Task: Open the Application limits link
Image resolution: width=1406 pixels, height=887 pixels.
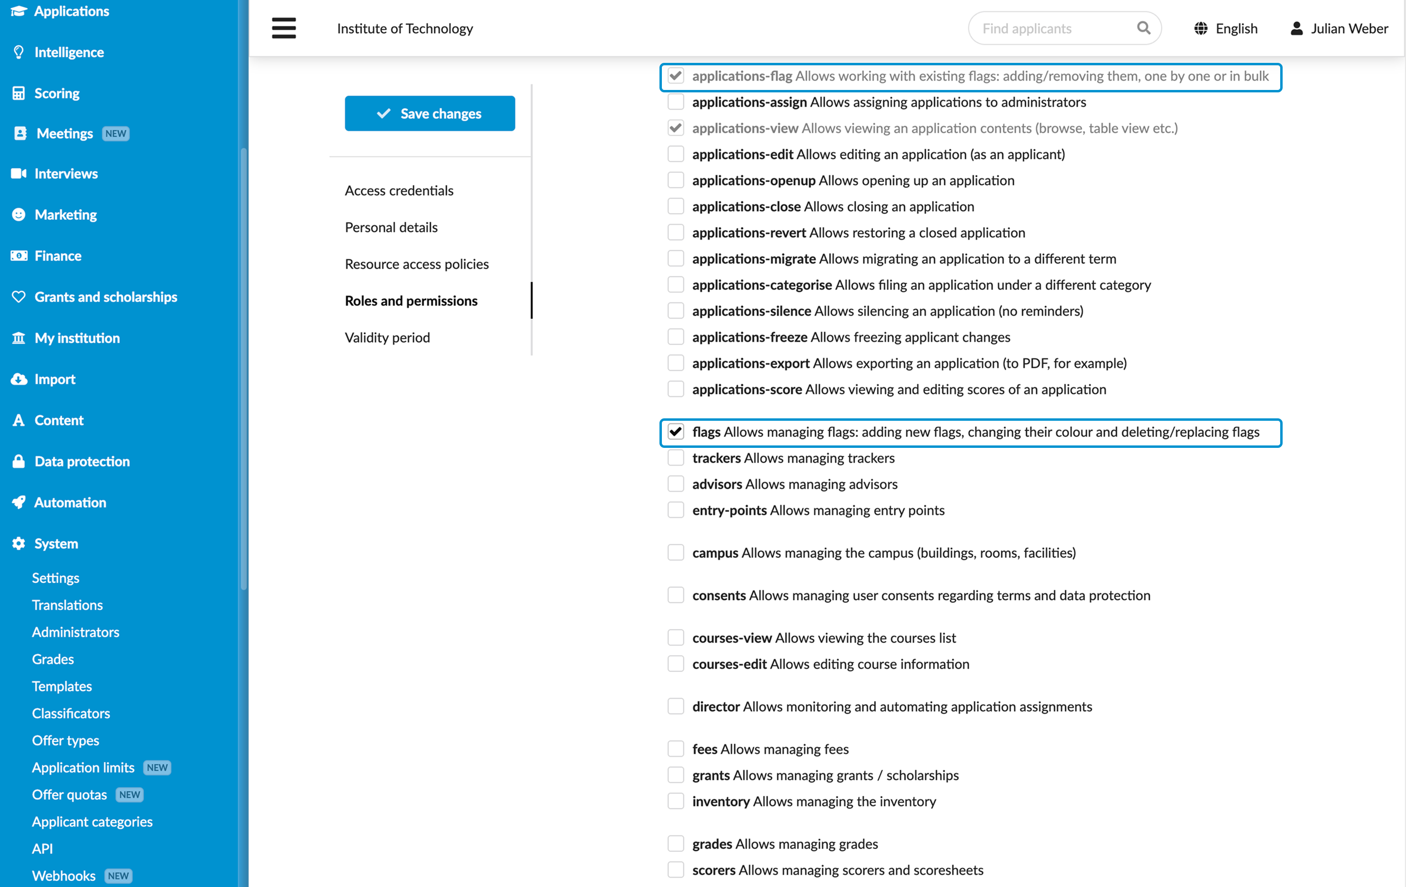Action: click(83, 768)
